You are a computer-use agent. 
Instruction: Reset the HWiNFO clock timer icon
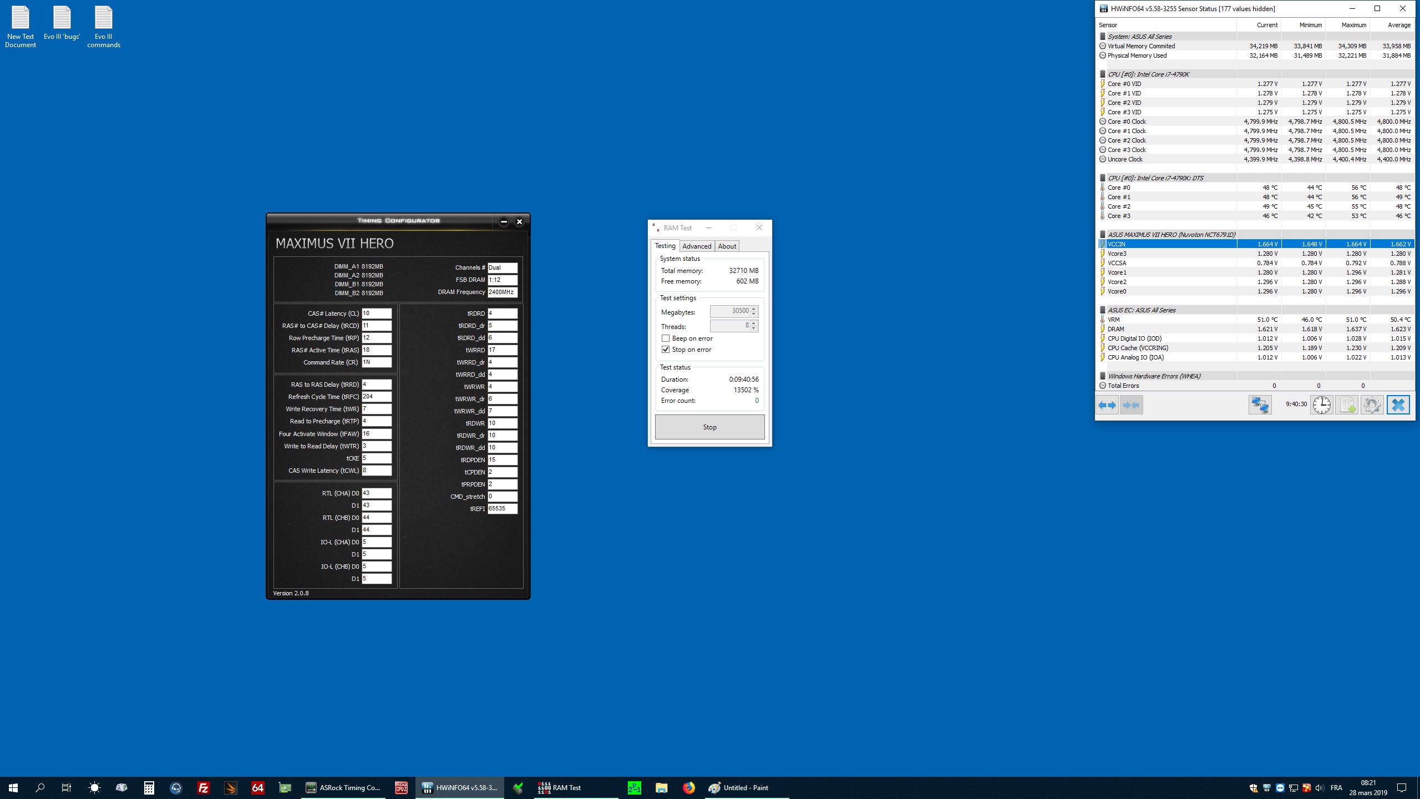click(x=1322, y=405)
